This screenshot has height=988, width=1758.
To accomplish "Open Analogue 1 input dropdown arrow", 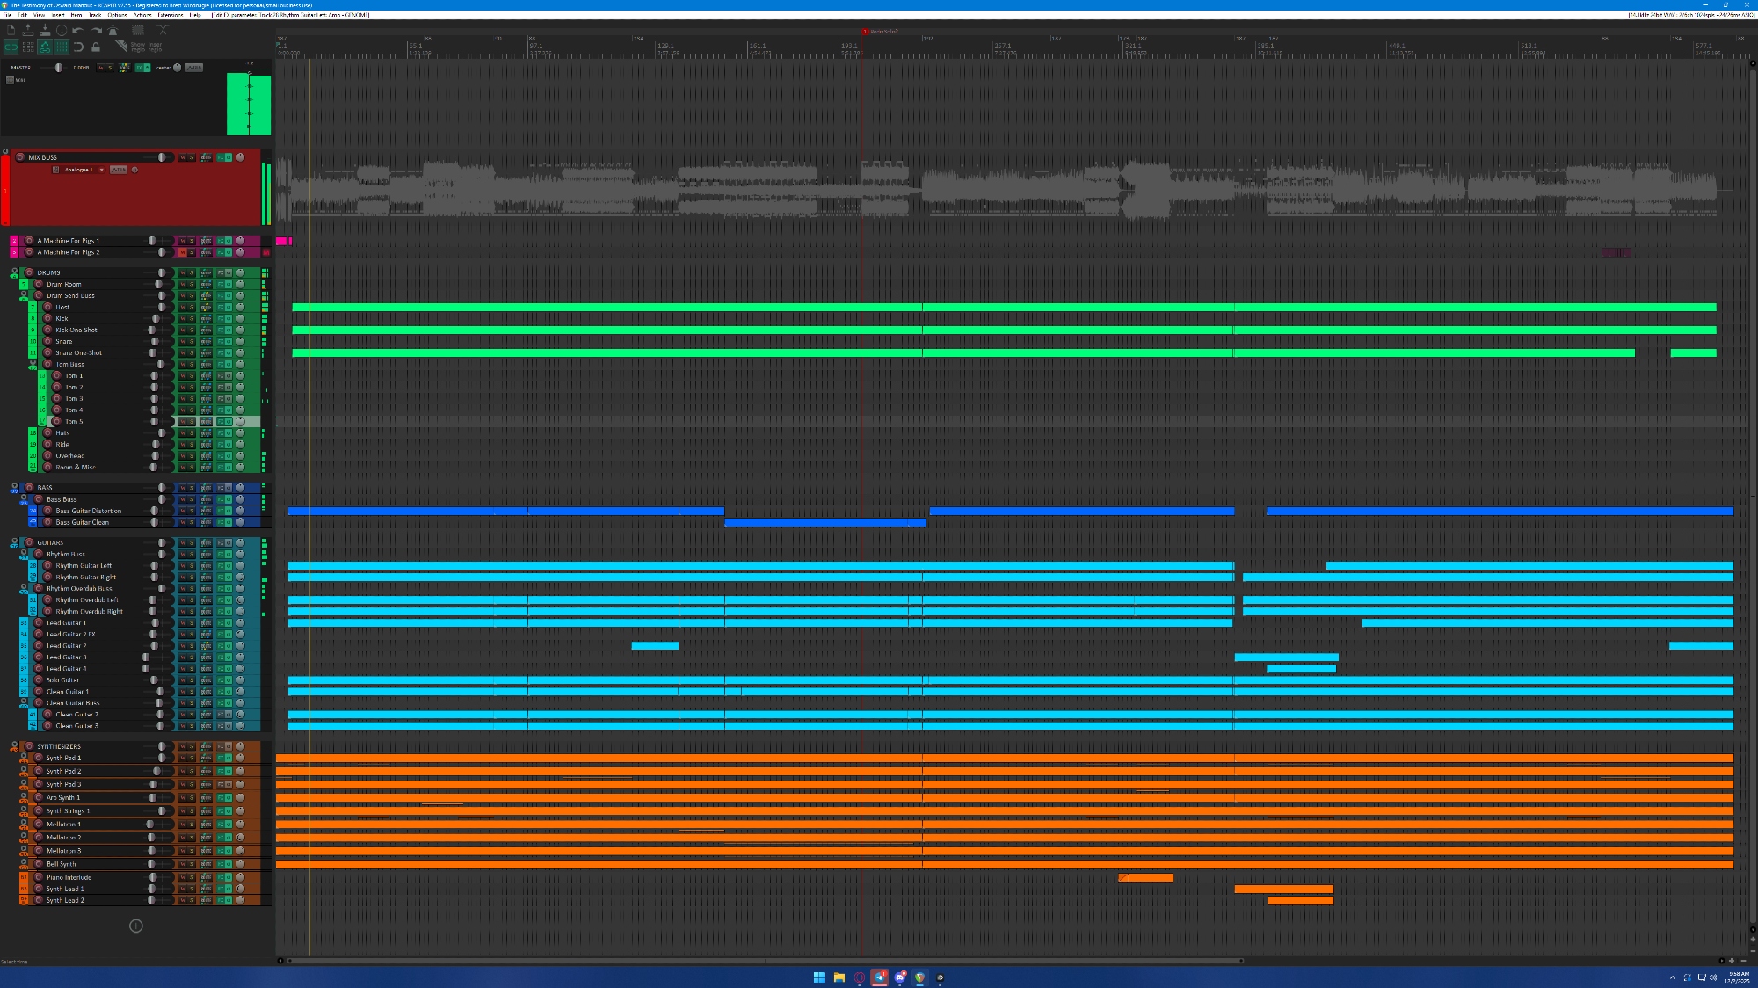I will [101, 170].
